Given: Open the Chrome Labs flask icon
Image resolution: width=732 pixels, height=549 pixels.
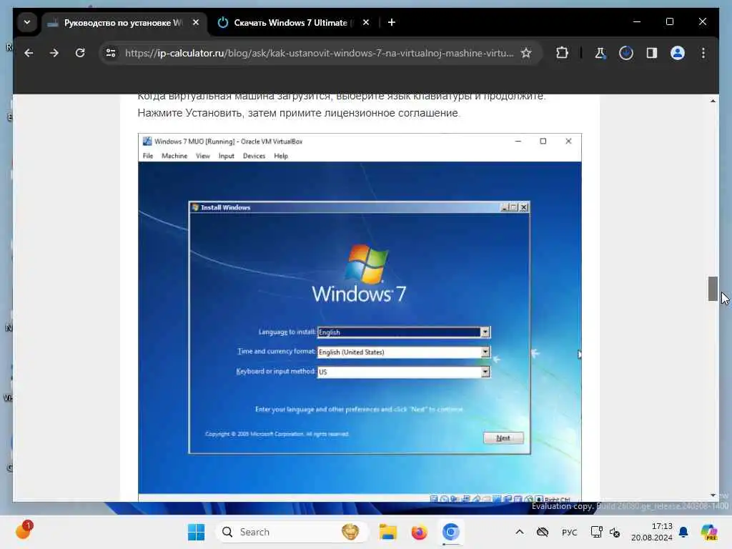Looking at the screenshot, I should tap(600, 53).
